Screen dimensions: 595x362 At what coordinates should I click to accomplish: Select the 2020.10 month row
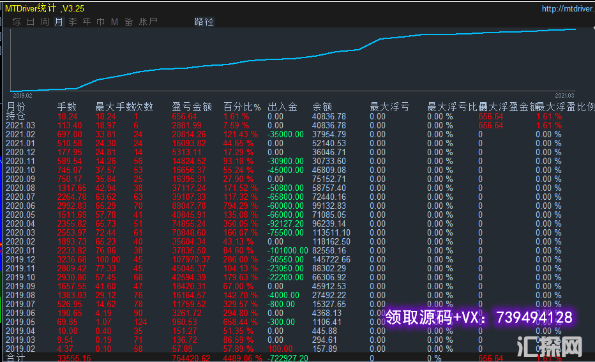point(20,170)
